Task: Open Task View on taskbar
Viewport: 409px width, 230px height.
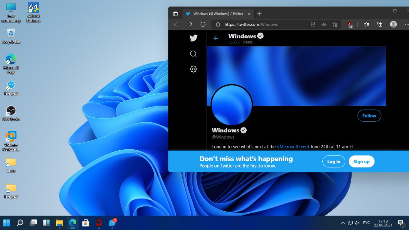Action: coord(33,223)
